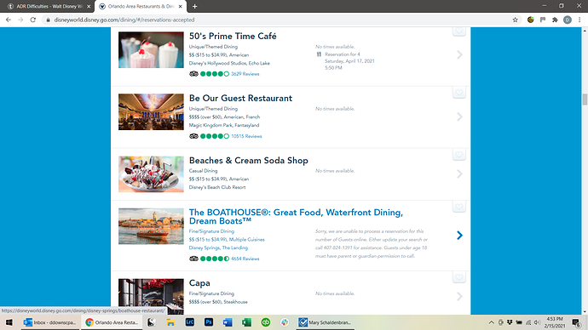Open Beaches & Cream Soda Shop title
588x330 pixels.
click(249, 161)
